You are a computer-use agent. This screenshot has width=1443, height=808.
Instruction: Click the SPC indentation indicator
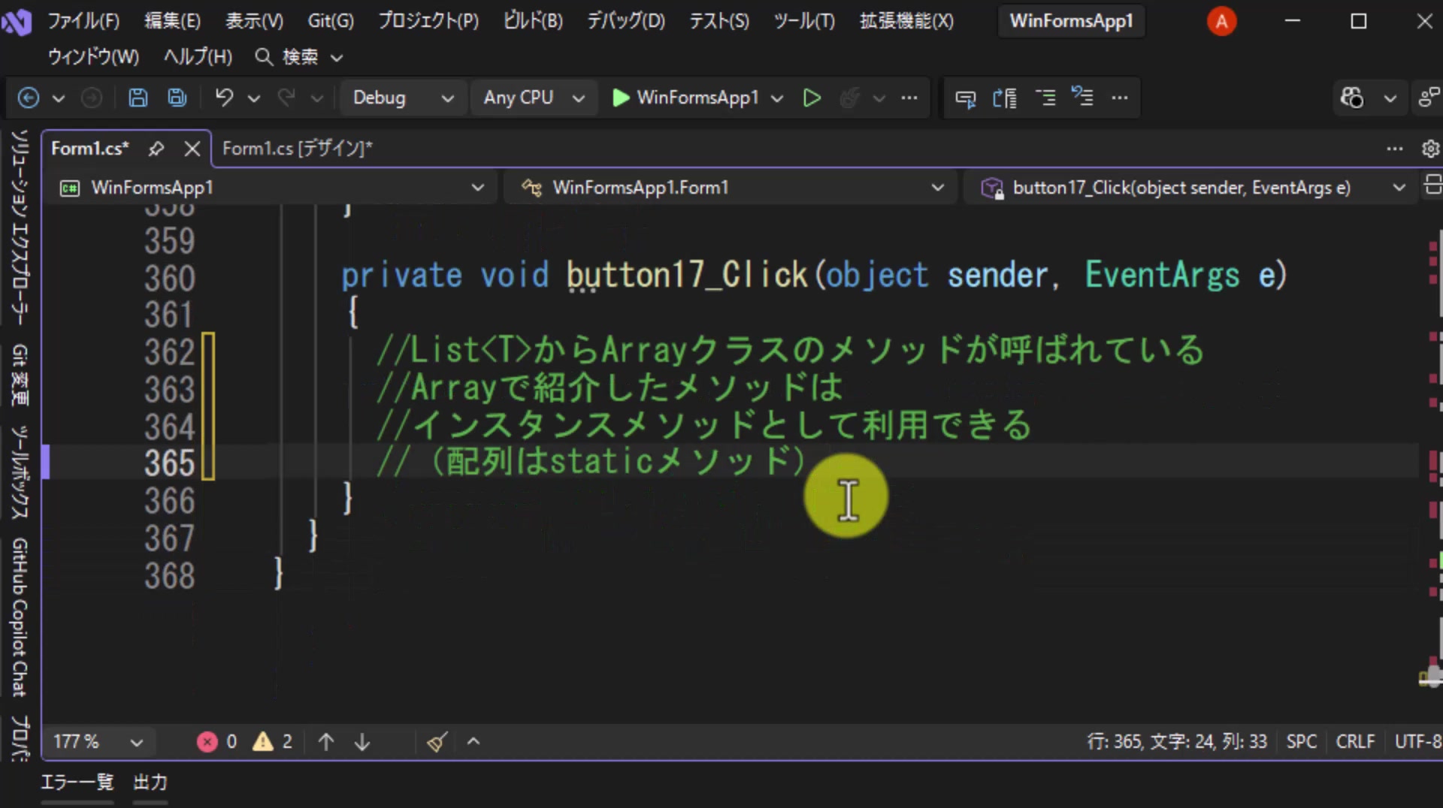tap(1301, 742)
